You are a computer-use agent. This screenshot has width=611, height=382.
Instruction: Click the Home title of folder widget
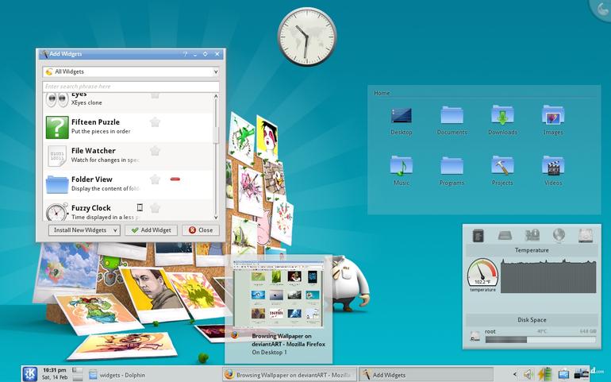[382, 93]
